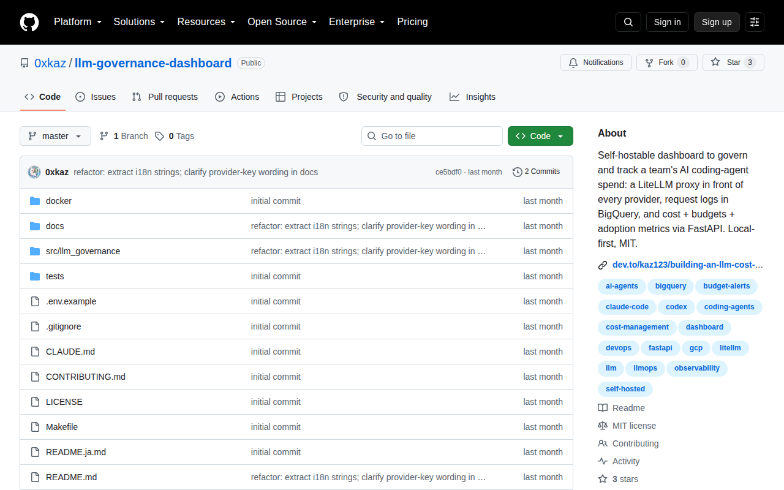This screenshot has width=784, height=490.
Task: Open the README.md file
Action: pos(71,477)
